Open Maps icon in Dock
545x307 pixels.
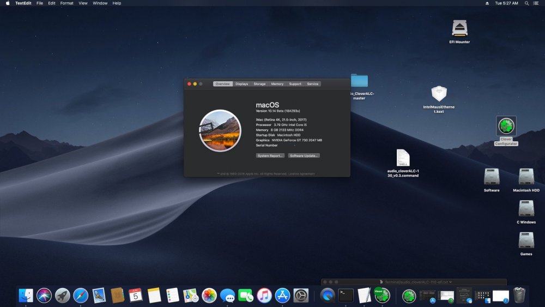191,296
